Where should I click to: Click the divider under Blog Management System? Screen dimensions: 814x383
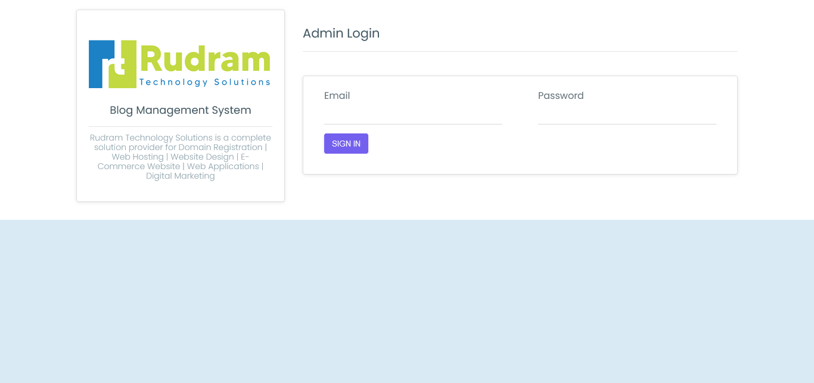(181, 126)
